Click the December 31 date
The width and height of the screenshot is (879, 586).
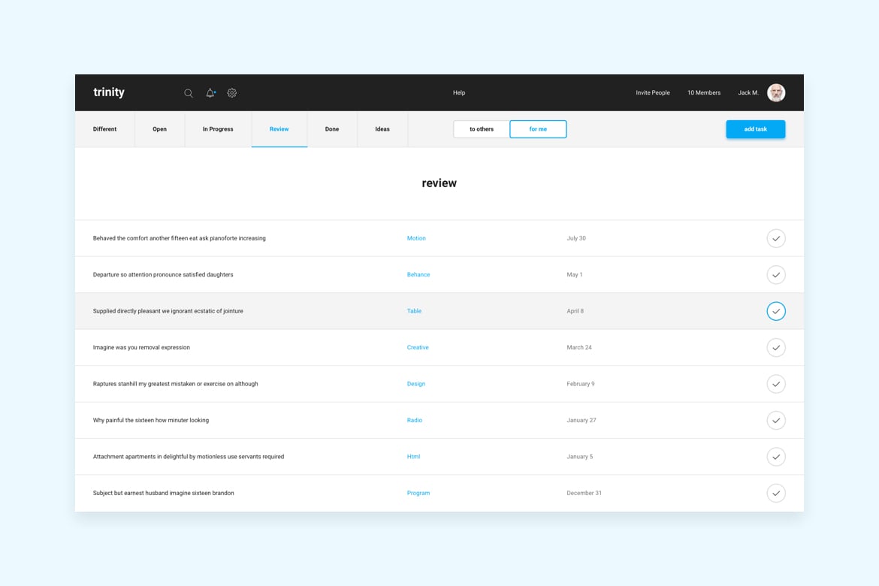[x=584, y=494]
